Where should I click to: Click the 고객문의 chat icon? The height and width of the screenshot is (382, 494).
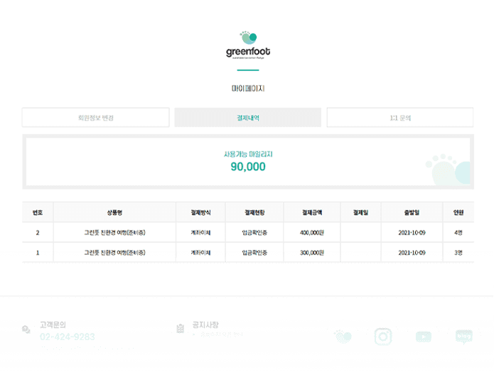point(26,329)
